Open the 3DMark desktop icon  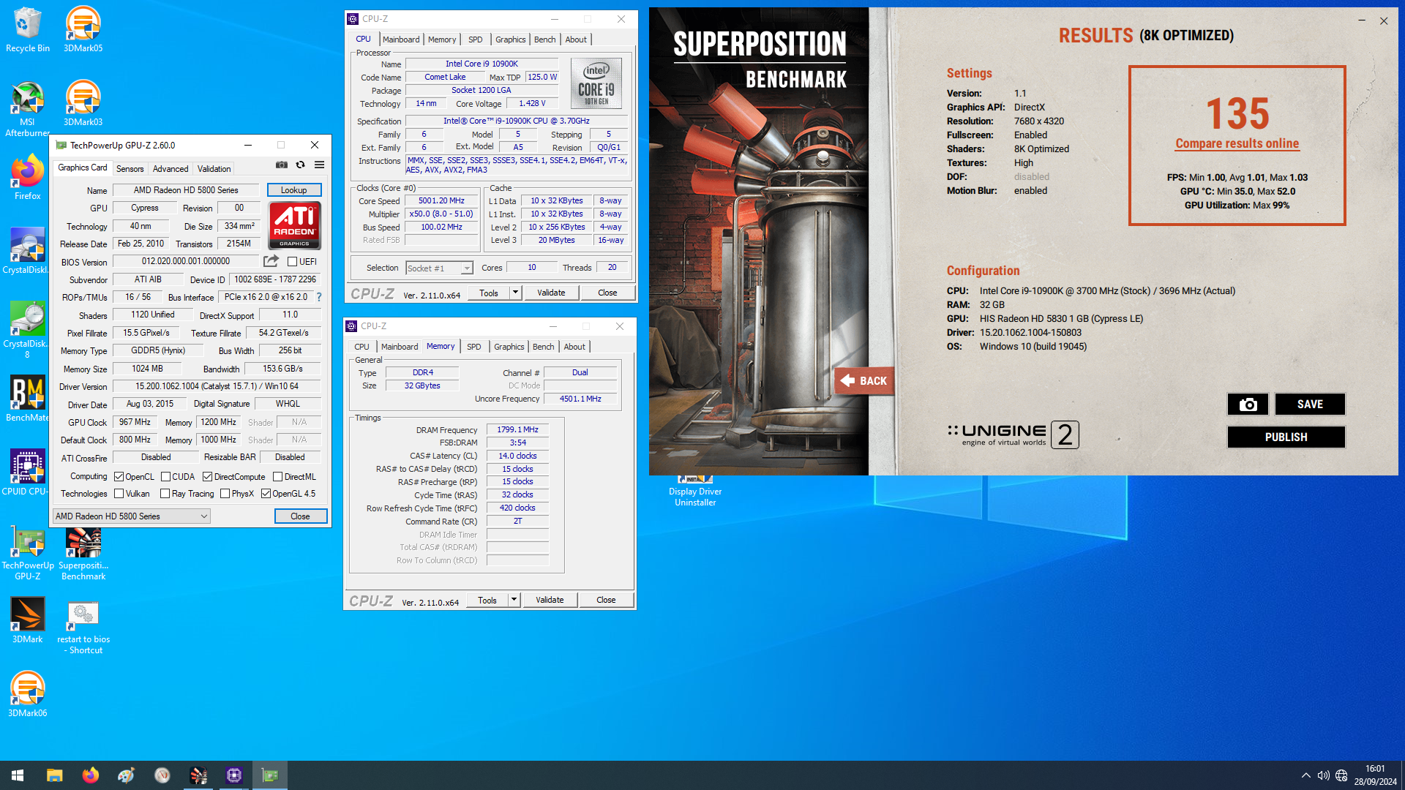coord(27,620)
